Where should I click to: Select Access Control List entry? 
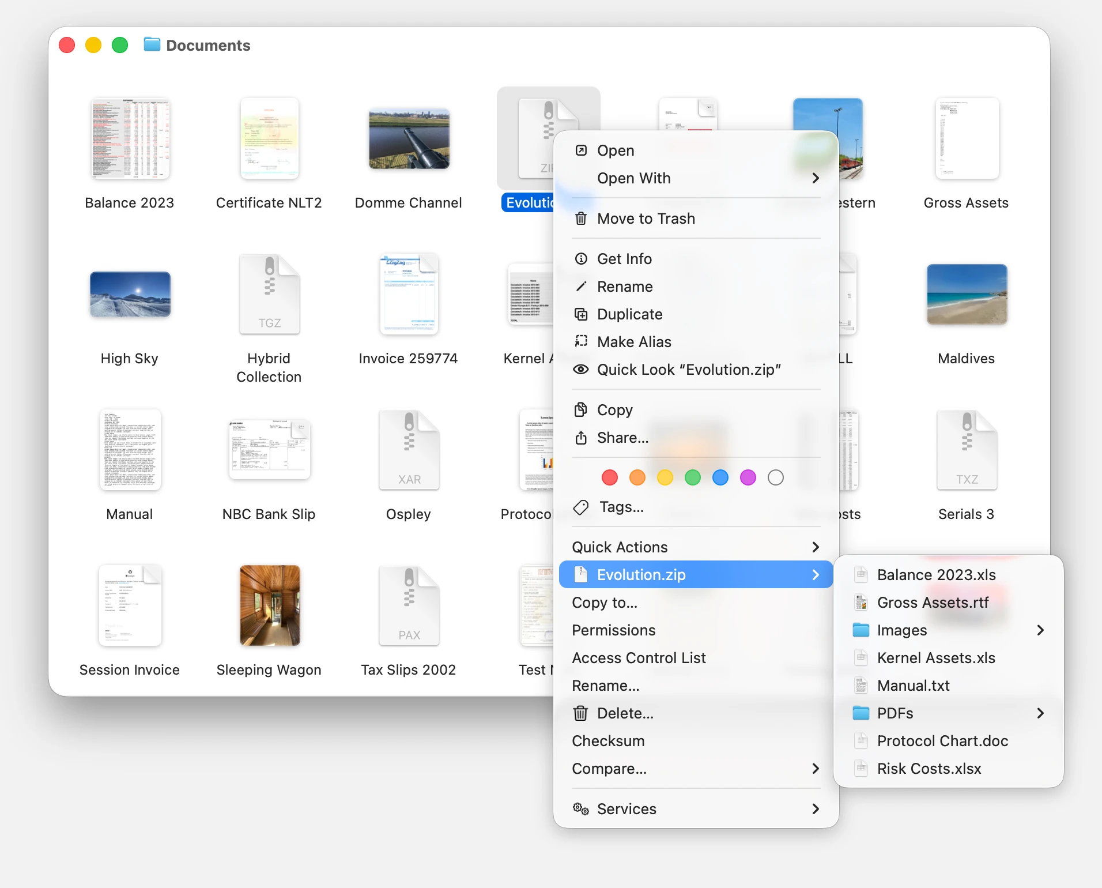[x=696, y=658]
